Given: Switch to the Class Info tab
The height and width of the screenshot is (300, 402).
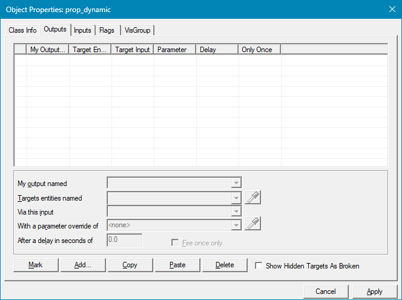Looking at the screenshot, I should tap(22, 30).
